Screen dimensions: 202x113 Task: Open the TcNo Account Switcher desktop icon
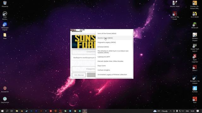[x=5, y=16]
